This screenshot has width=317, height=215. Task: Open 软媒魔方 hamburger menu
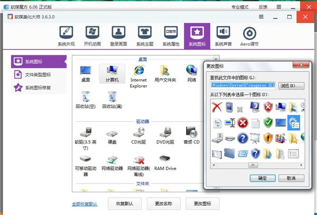(x=279, y=7)
